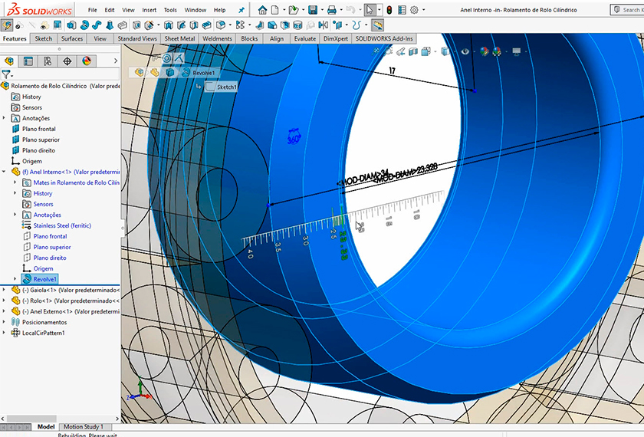Open the filter funnel in feature tree

(6, 75)
